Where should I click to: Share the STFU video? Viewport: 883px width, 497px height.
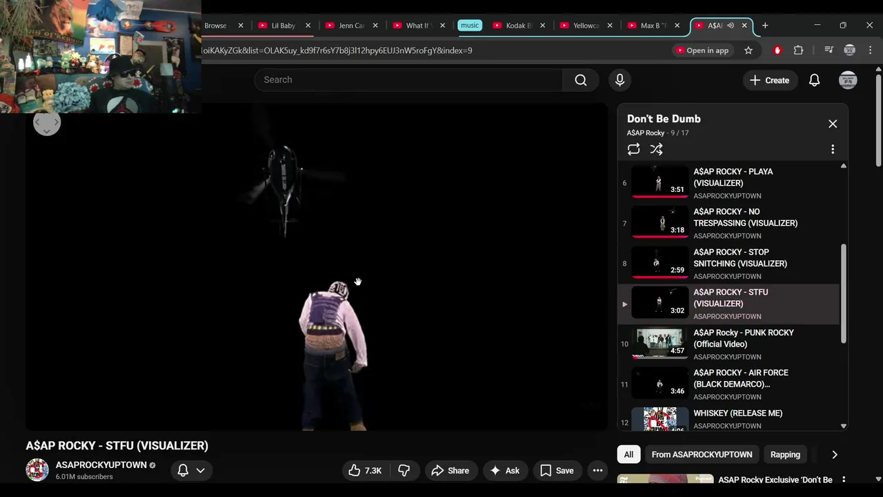click(x=450, y=470)
